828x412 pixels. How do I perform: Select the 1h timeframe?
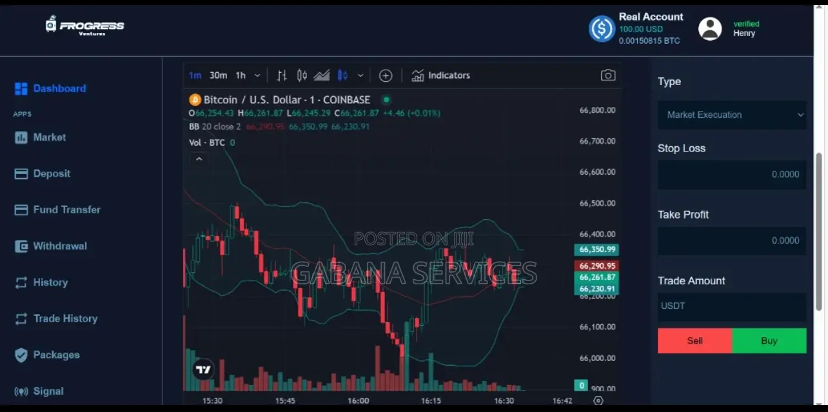241,75
